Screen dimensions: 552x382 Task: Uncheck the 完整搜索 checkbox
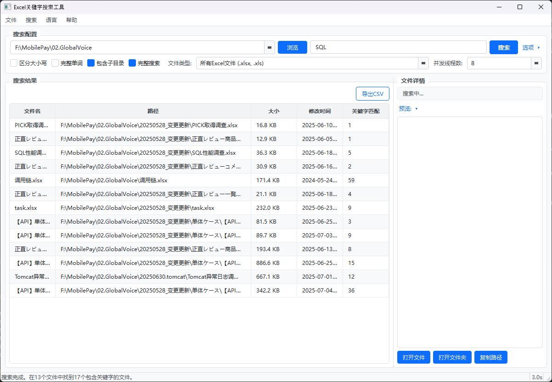(x=132, y=63)
